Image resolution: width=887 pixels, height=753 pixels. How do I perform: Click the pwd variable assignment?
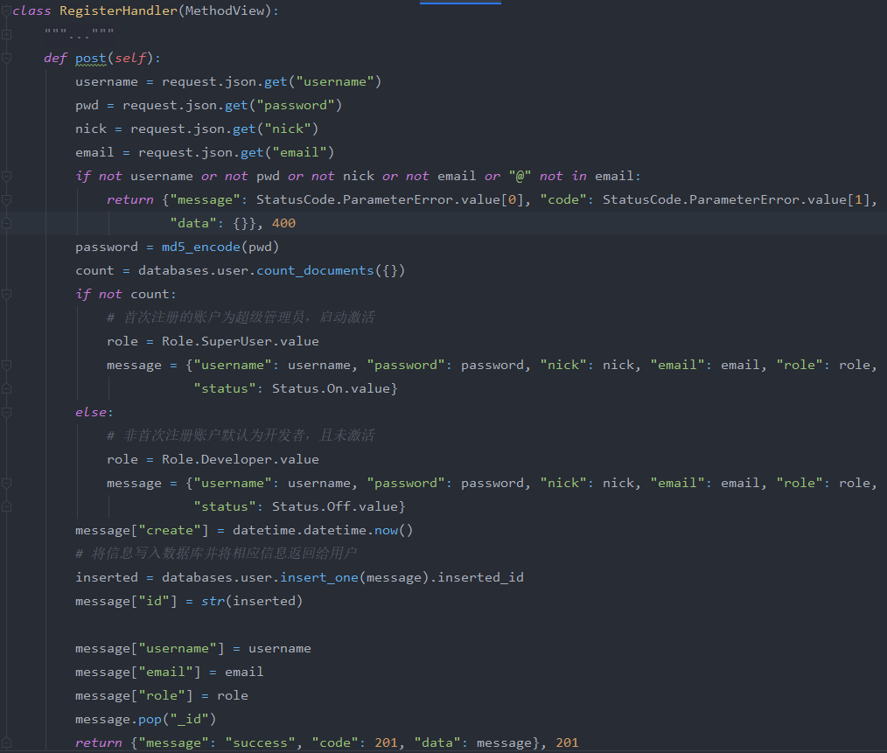pyautogui.click(x=87, y=105)
